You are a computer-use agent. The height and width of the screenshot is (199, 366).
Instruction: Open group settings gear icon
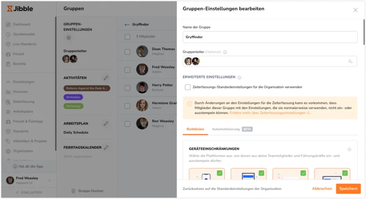69,38
